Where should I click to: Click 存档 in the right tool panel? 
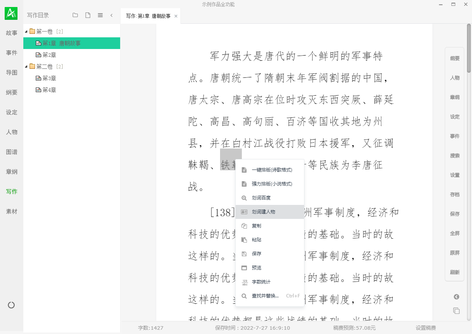coord(455,194)
